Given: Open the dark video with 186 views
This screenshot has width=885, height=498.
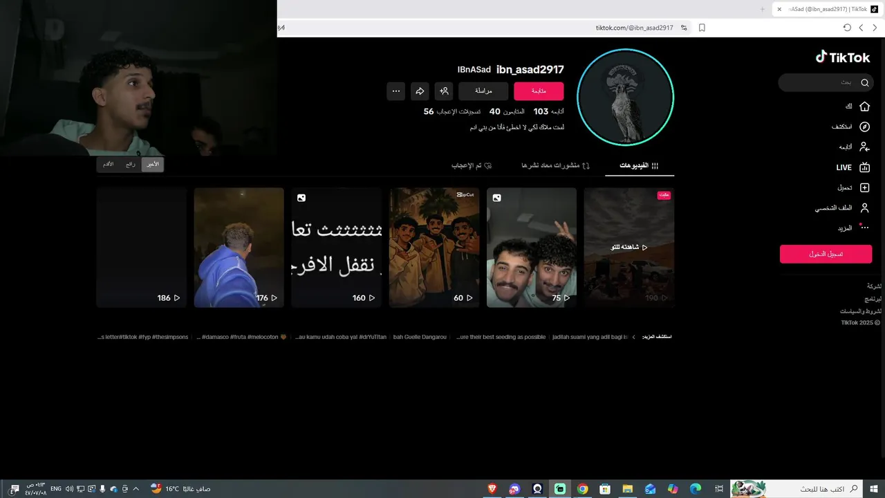Looking at the screenshot, I should pyautogui.click(x=142, y=248).
